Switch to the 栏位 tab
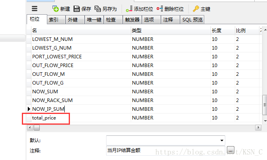 coord(37,19)
